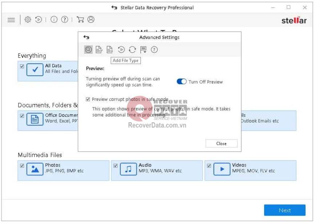Click the resume recovery toolbar icon
This screenshot has height=224, width=315.
pos(39,20)
